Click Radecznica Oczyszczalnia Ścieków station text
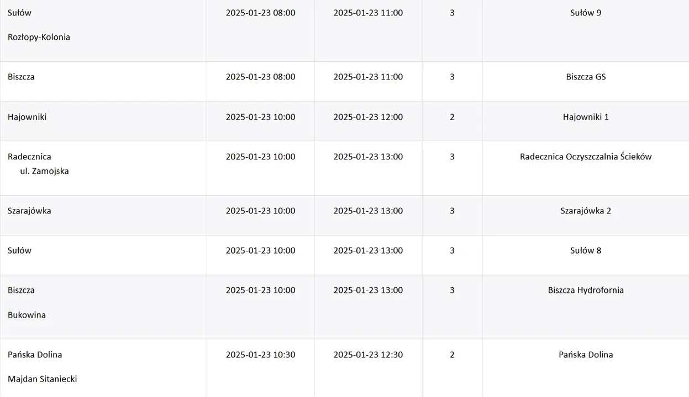The width and height of the screenshot is (689, 397). pyautogui.click(x=586, y=157)
